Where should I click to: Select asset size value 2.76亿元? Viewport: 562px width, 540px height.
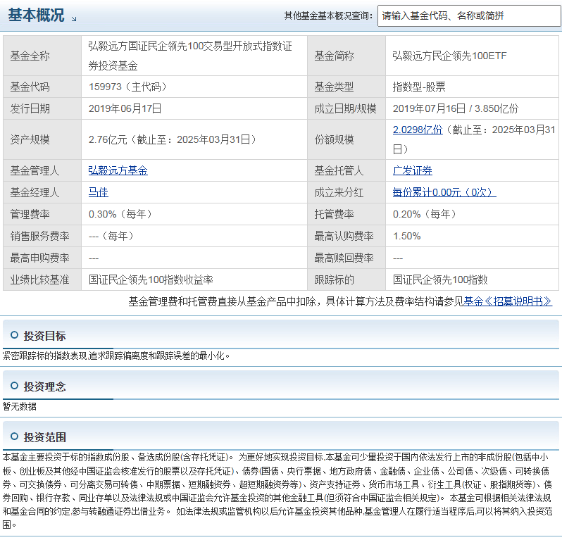[x=108, y=139]
